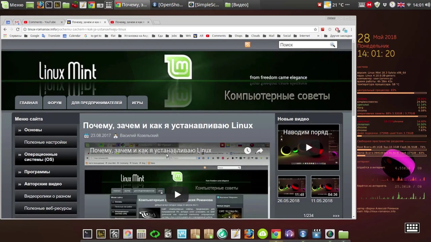Open the cherry icon app in top panel

coord(74,5)
